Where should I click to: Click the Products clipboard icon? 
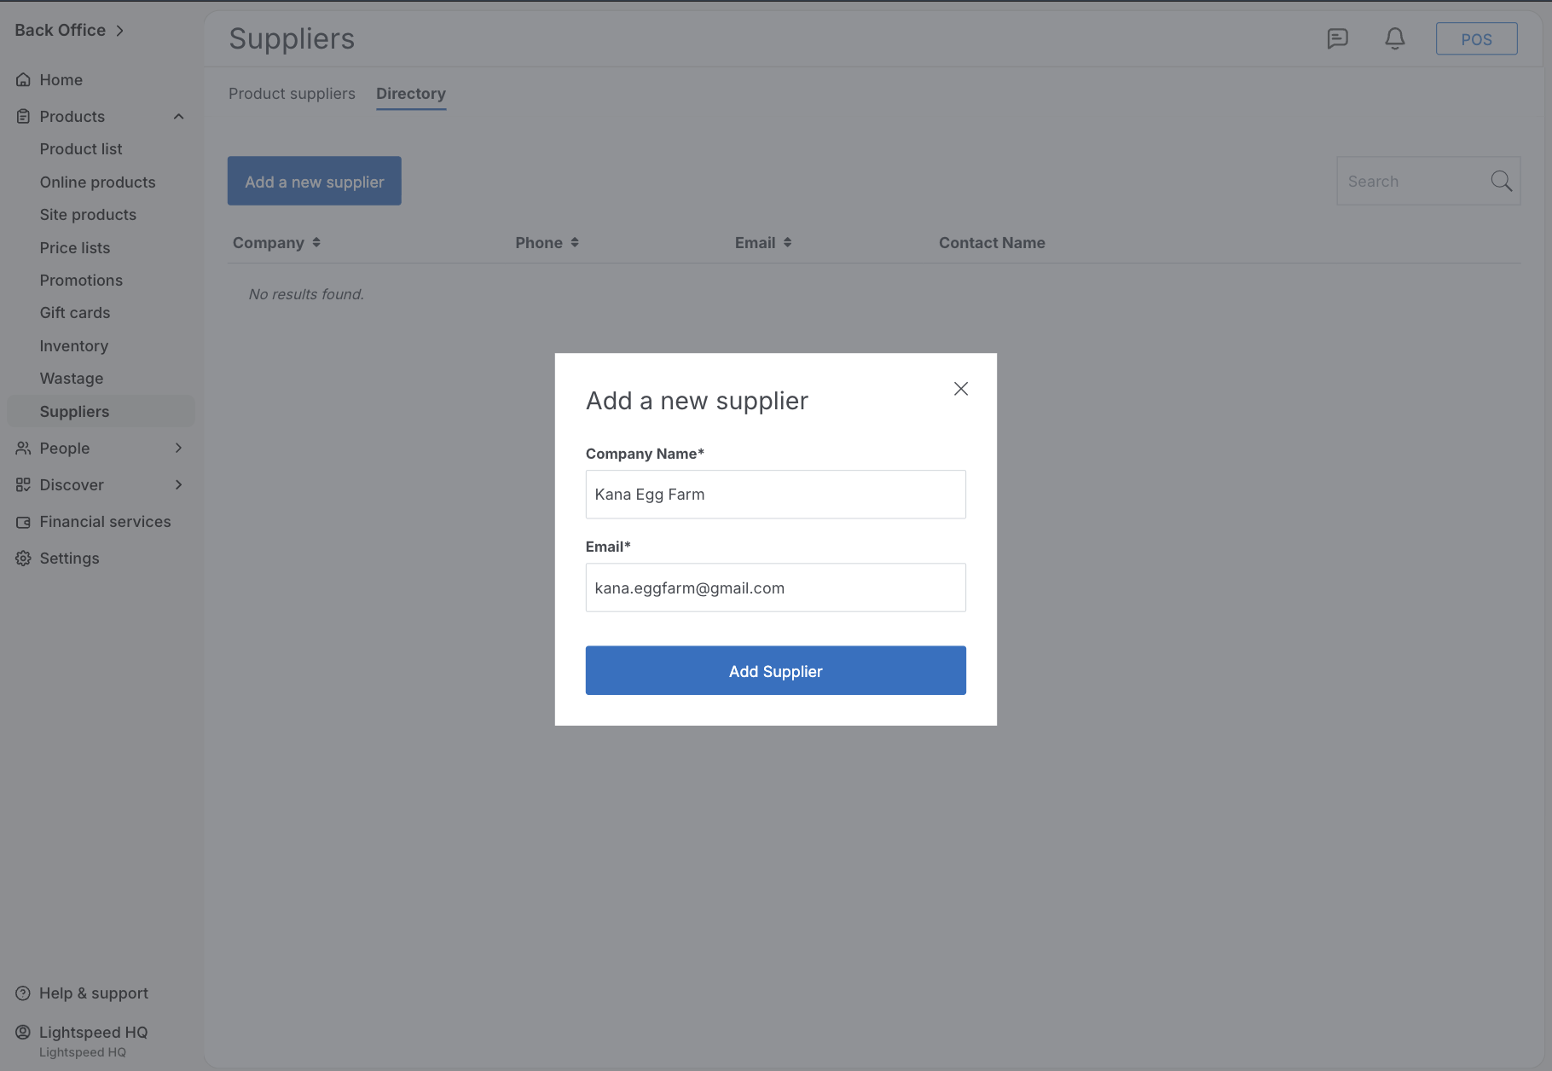click(23, 117)
